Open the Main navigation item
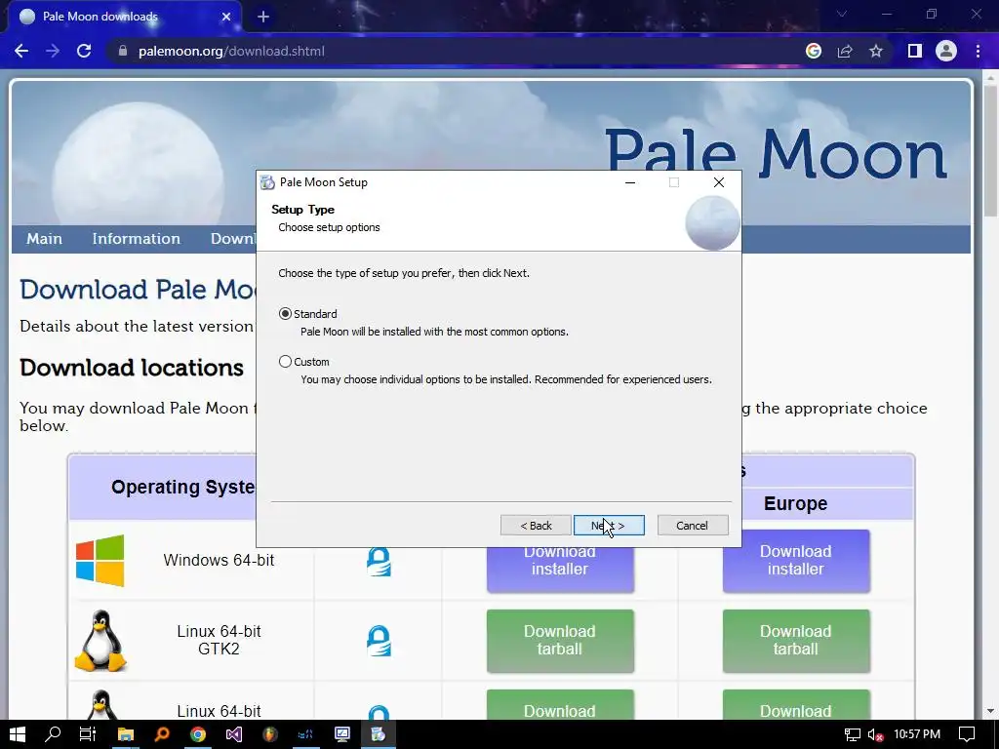Image resolution: width=999 pixels, height=749 pixels. pyautogui.click(x=44, y=239)
